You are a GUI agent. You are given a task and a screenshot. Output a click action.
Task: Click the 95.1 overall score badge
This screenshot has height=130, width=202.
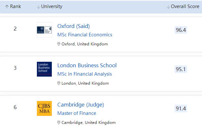tap(181, 69)
